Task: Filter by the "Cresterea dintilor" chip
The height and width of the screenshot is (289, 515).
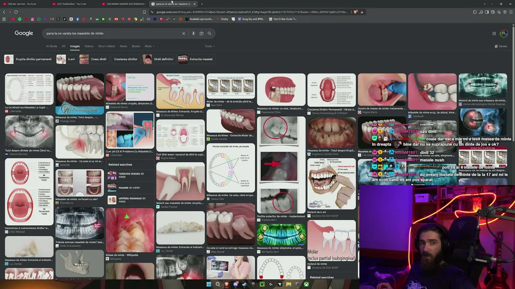Action: [x=126, y=59]
